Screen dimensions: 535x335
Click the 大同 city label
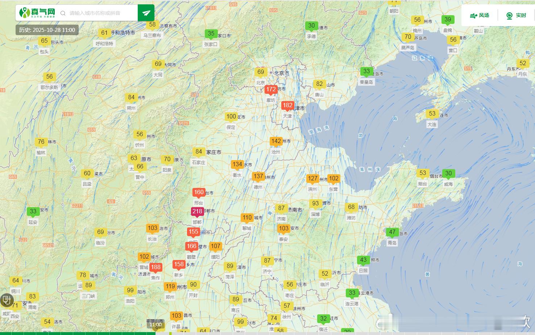coord(158,75)
